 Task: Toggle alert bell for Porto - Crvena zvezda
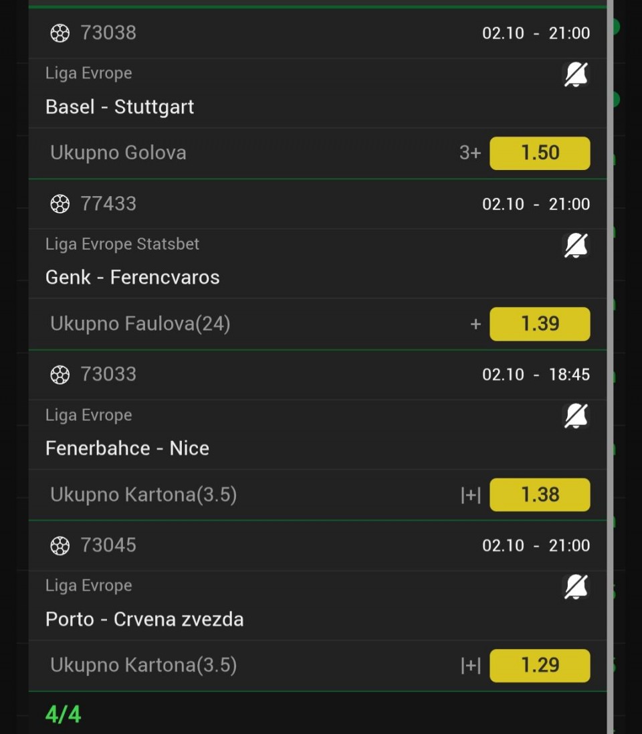(576, 587)
